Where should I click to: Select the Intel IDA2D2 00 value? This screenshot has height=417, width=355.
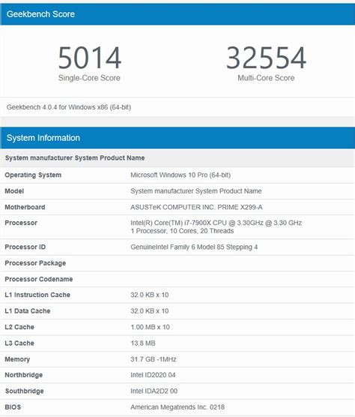point(154,391)
